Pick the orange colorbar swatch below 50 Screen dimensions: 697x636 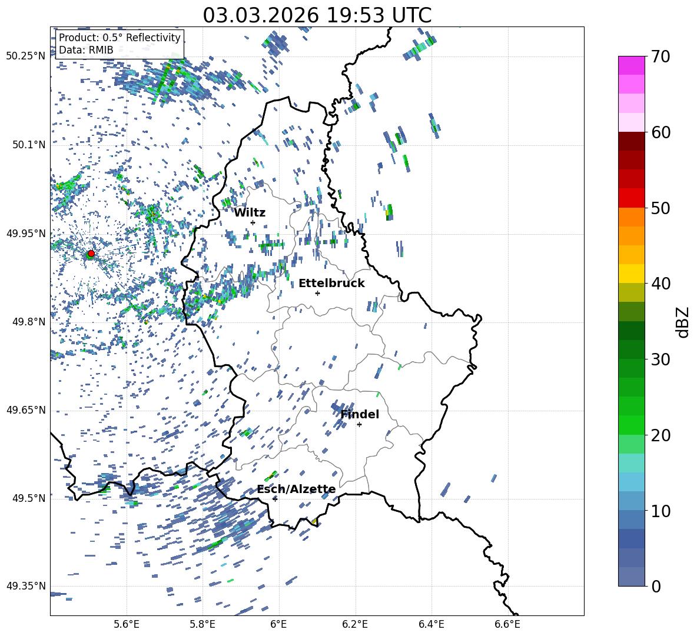click(x=632, y=217)
